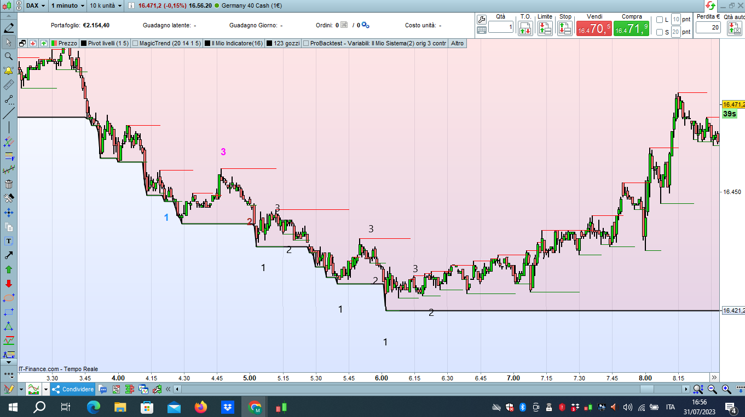
Task: Click the Qtà auto order icon
Action: click(x=734, y=29)
